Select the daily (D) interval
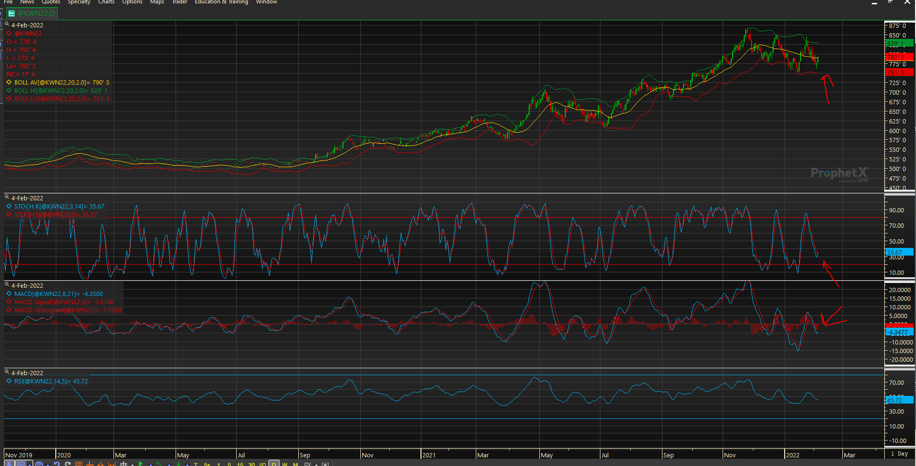The width and height of the screenshot is (916, 466). click(273, 464)
